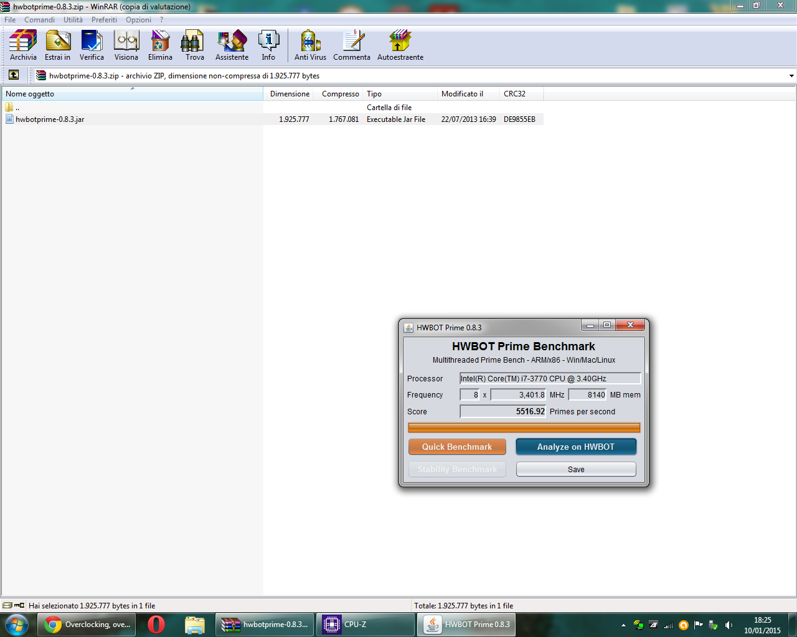797x637 pixels.
Task: Sort by CRC32 column header
Action: pyautogui.click(x=521, y=94)
